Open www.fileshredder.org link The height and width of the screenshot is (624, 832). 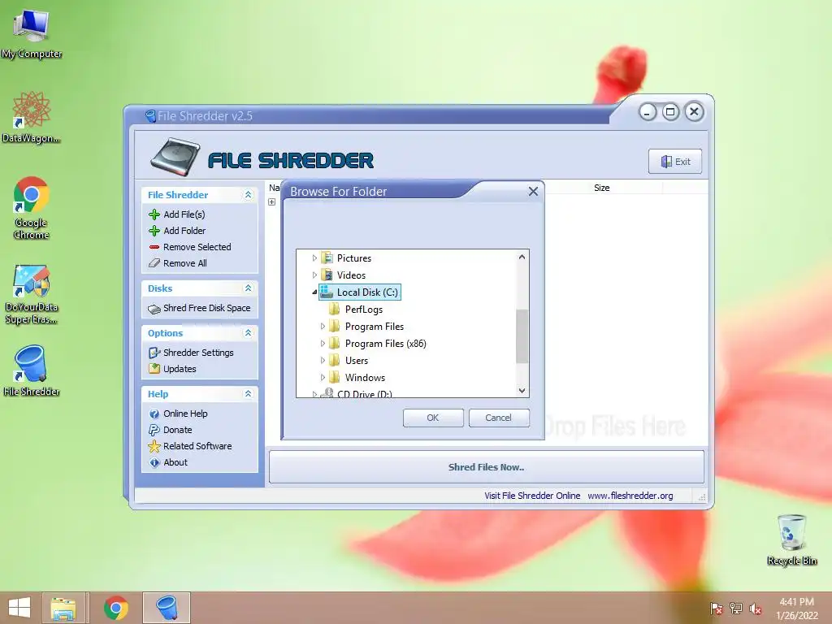[630, 496]
